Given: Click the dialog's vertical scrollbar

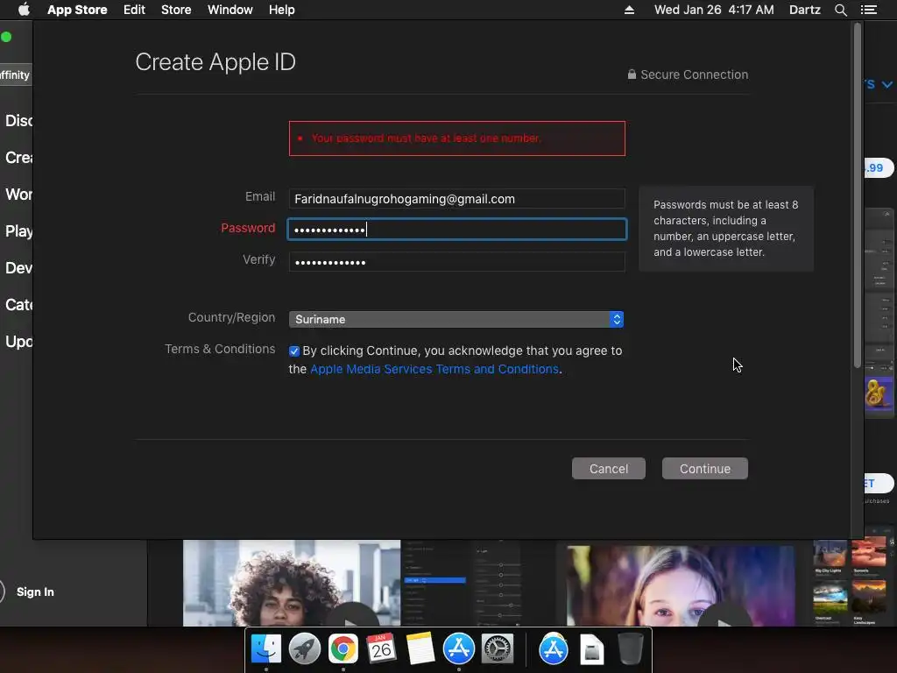Looking at the screenshot, I should (x=857, y=195).
